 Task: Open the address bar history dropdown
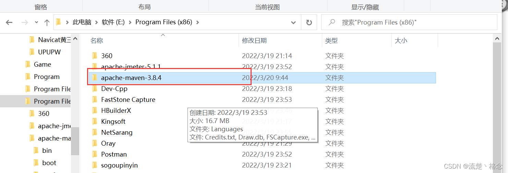293,23
